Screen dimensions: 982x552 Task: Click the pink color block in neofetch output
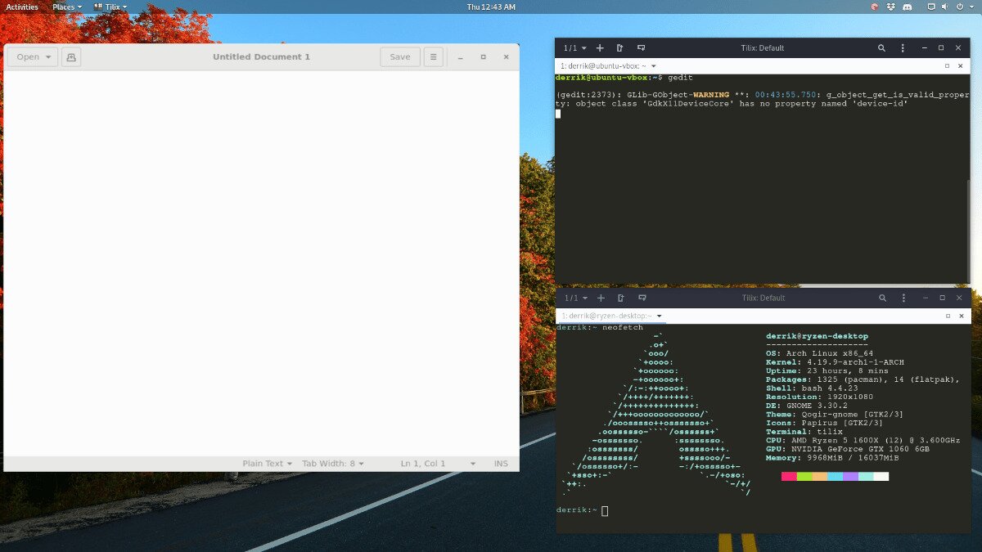[789, 476]
